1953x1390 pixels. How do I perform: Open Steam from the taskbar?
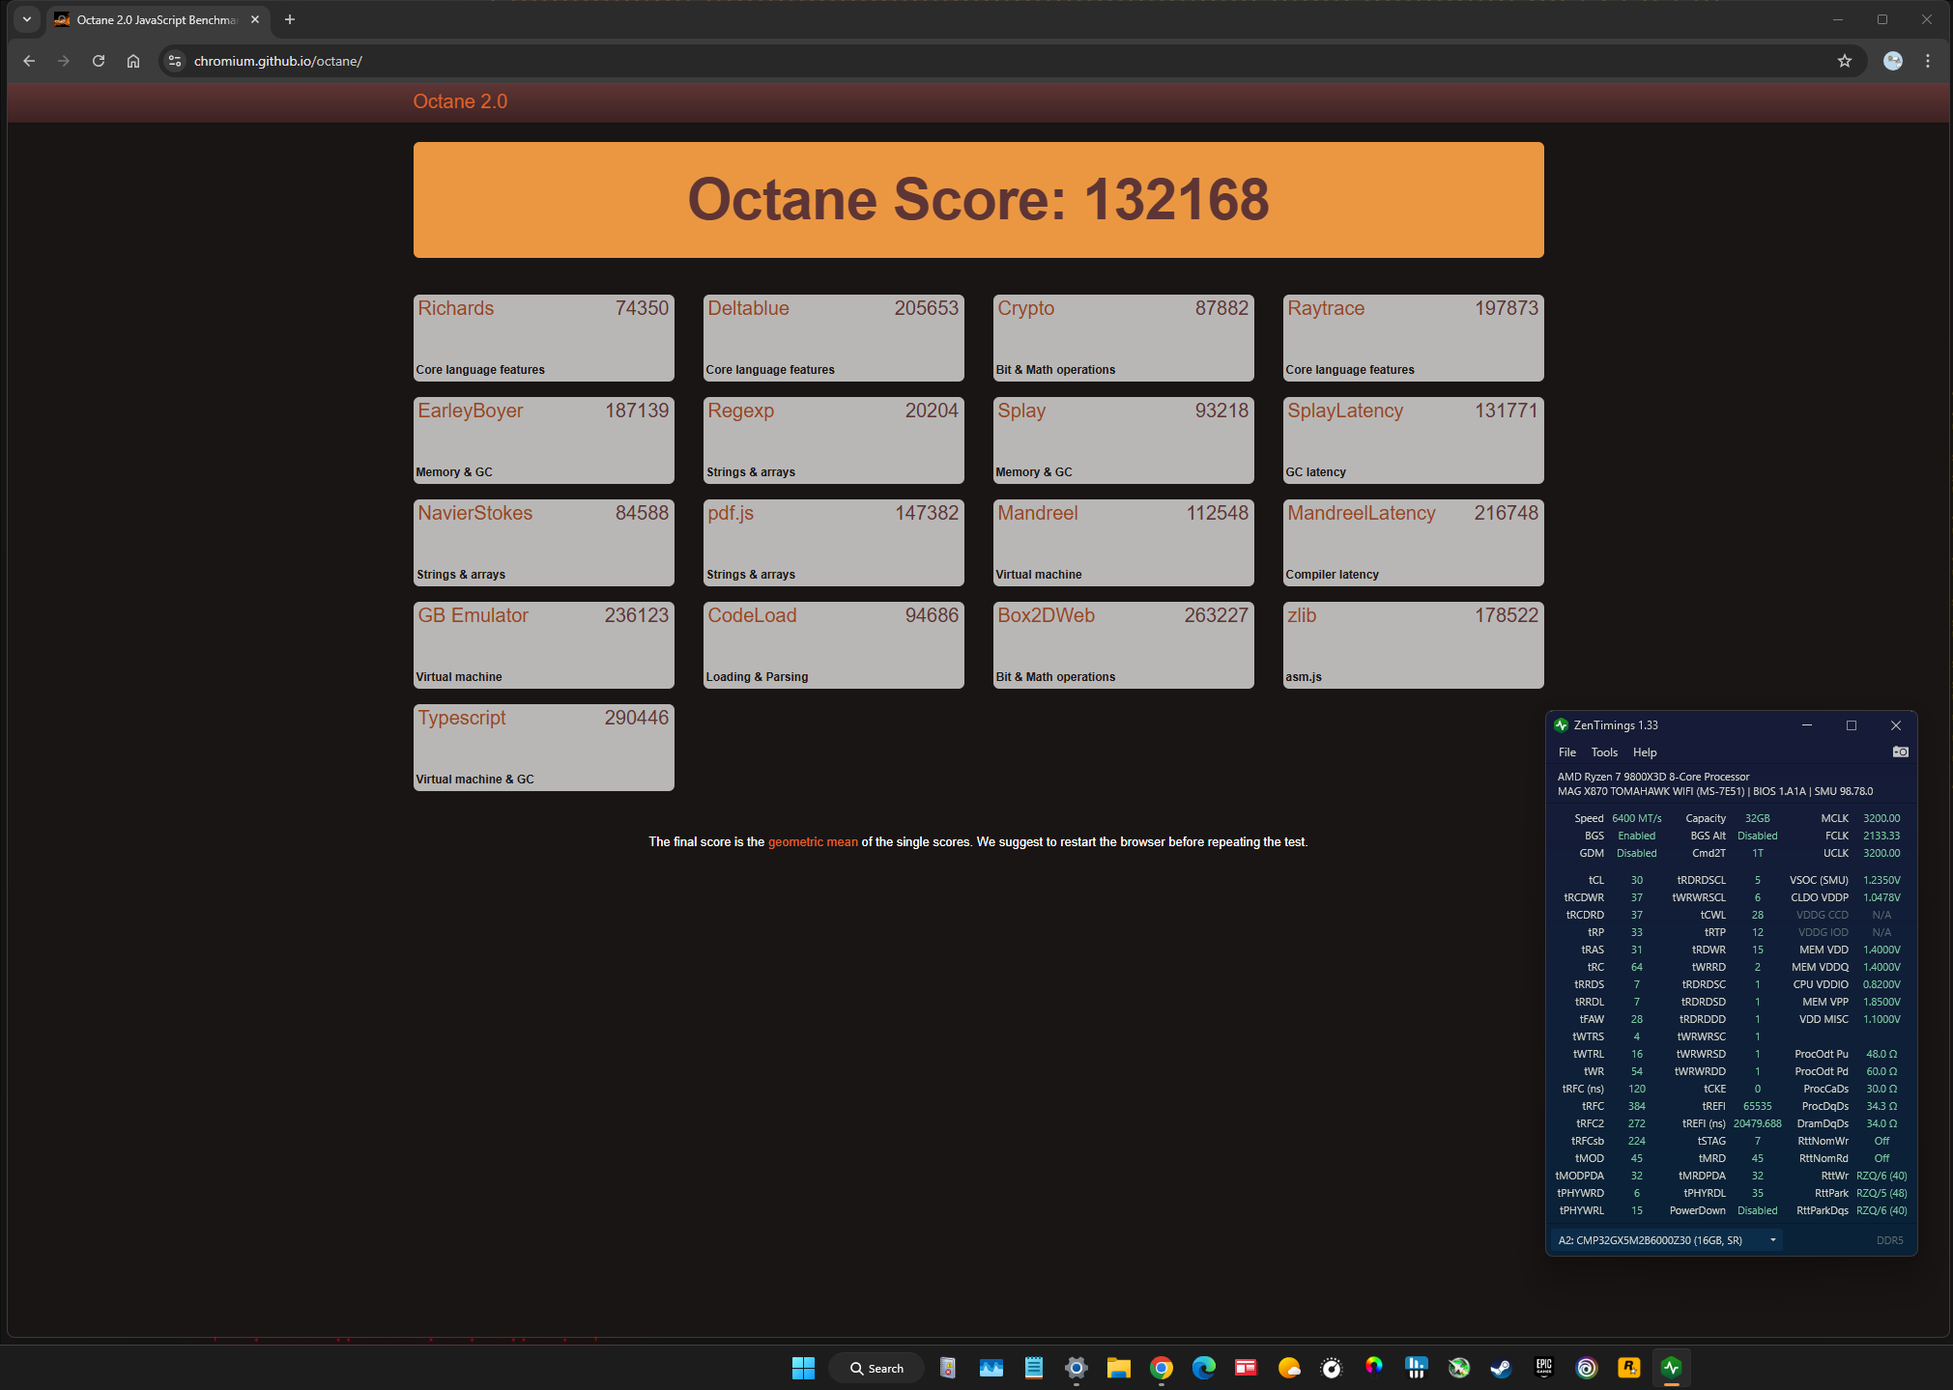1501,1368
